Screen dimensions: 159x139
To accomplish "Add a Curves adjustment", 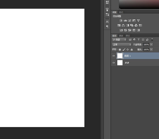I will point(130,20).
